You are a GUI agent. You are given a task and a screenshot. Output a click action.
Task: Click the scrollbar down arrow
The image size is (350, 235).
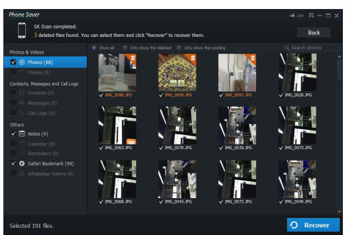339,212
